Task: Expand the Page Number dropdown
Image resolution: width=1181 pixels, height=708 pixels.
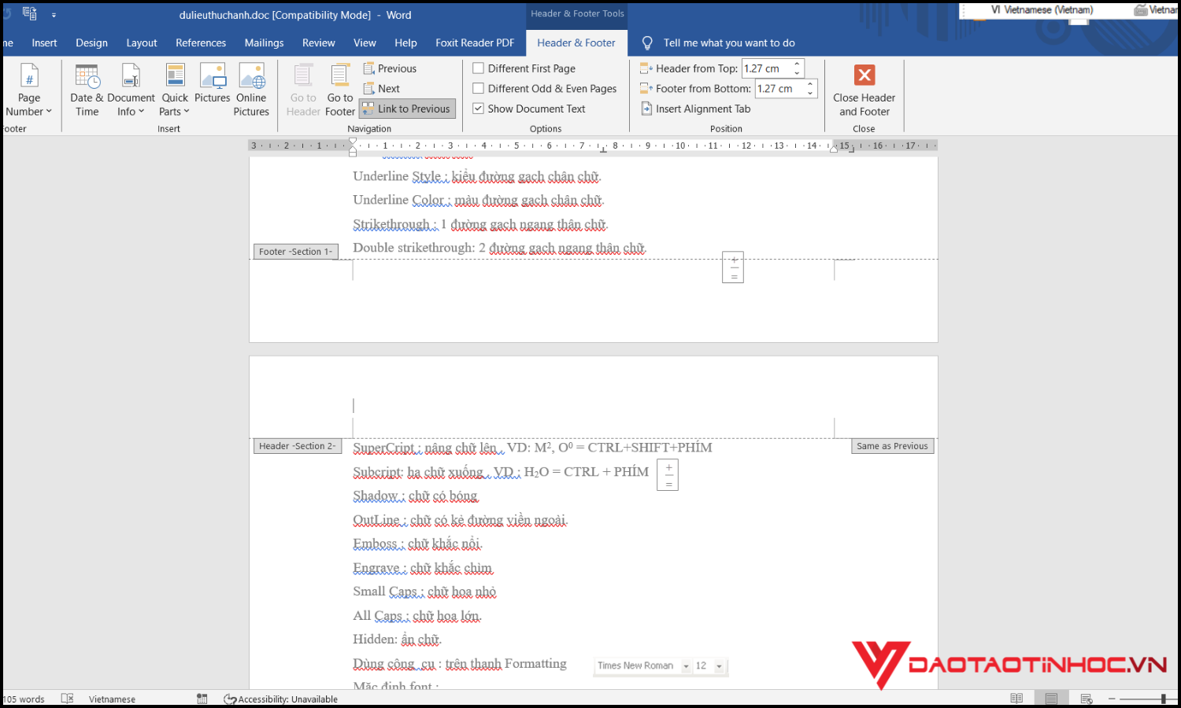Action: tap(29, 90)
